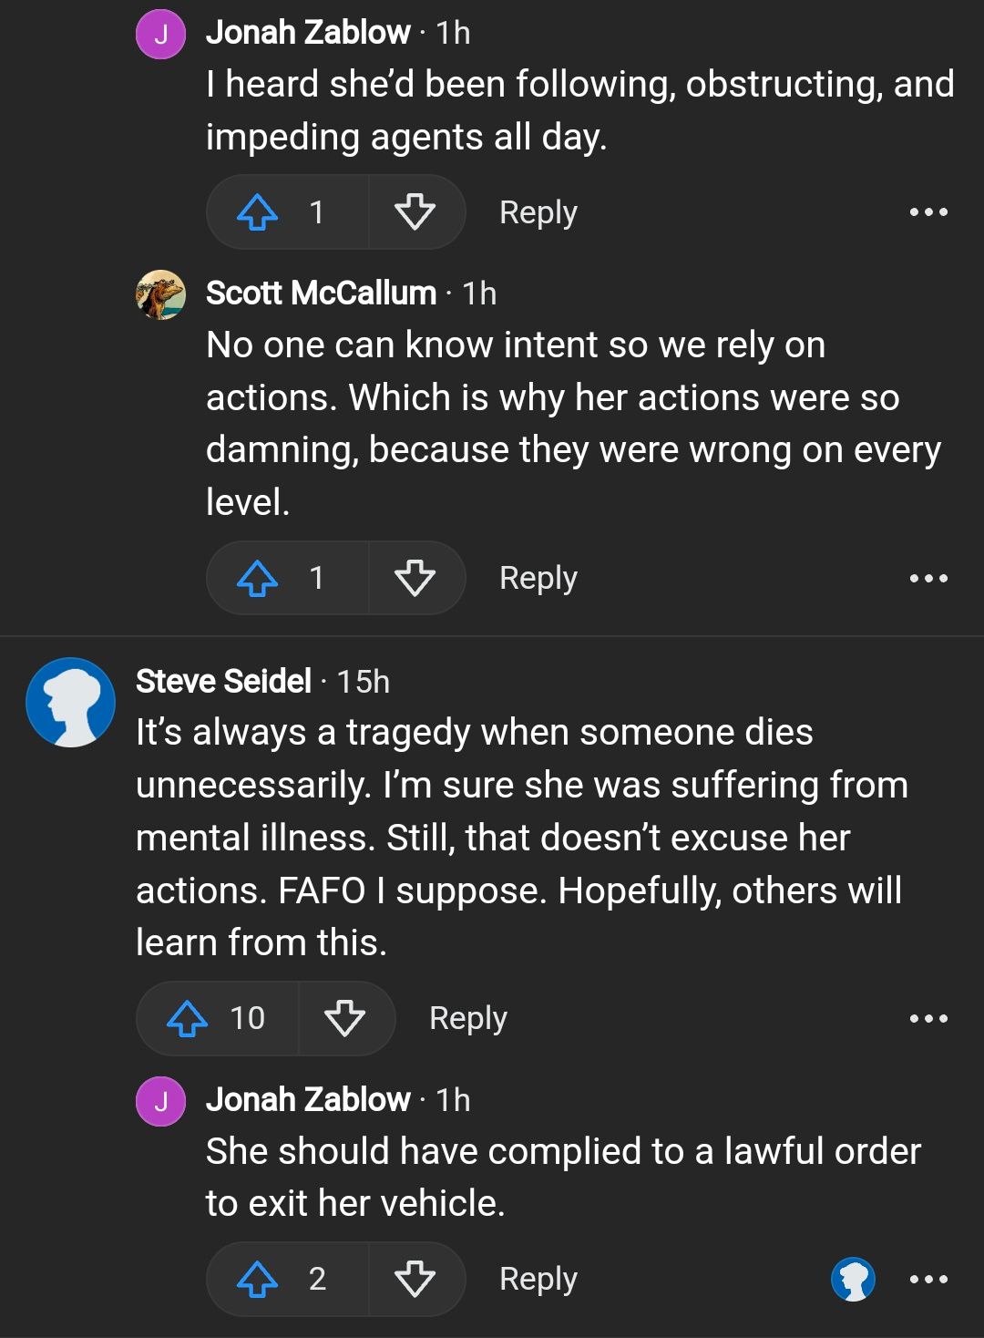Downvote Jonah's comment about lawful order
The height and width of the screenshot is (1338, 984).
click(x=415, y=1279)
